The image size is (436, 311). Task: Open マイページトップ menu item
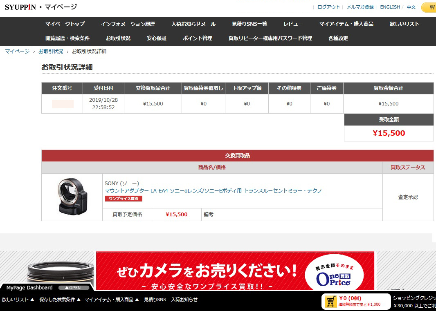[65, 24]
